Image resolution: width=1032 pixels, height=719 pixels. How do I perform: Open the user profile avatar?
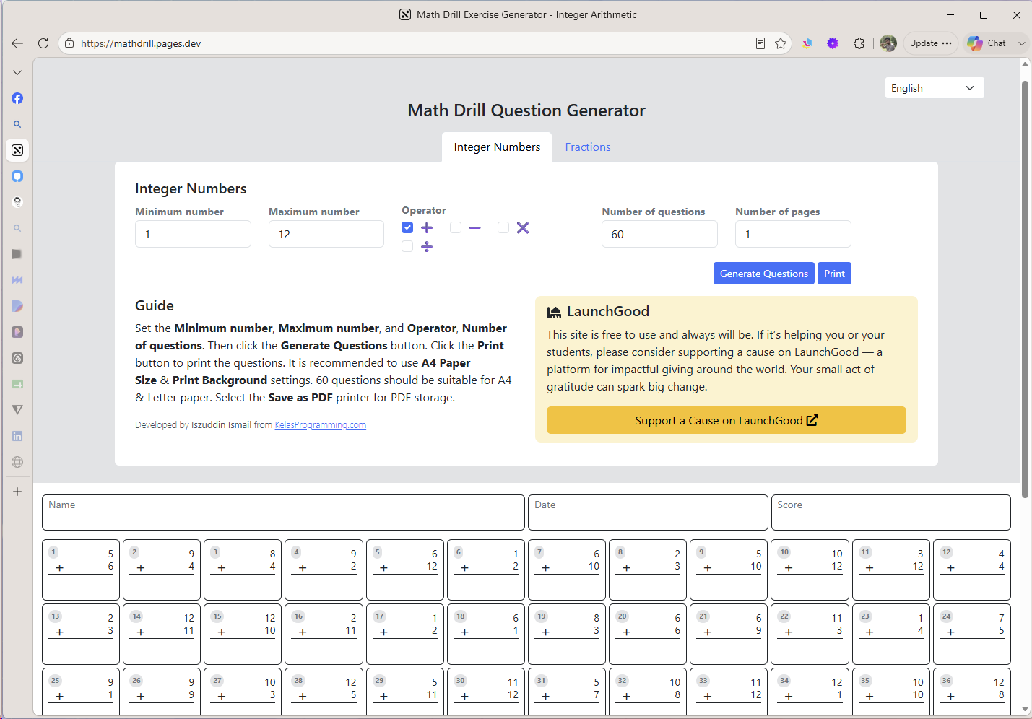(x=888, y=43)
